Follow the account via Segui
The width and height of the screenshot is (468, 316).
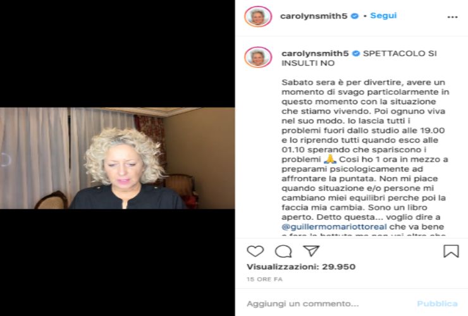(x=383, y=16)
